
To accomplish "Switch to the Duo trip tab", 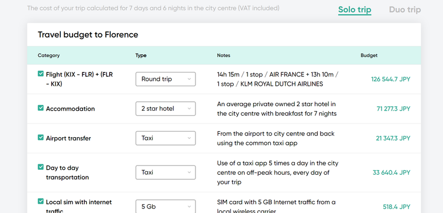I will pos(405,9).
